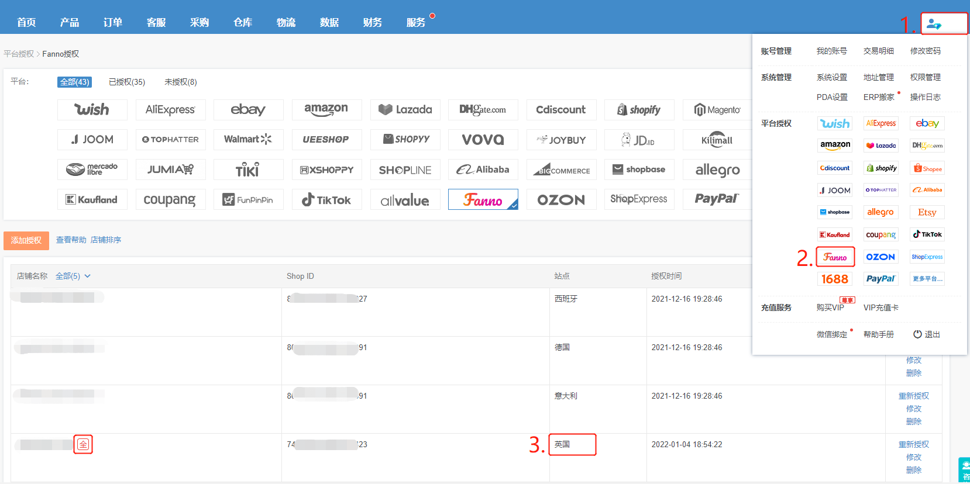This screenshot has height=484, width=970.
Task: Click Fanno logo in account dropdown panel
Action: (835, 257)
